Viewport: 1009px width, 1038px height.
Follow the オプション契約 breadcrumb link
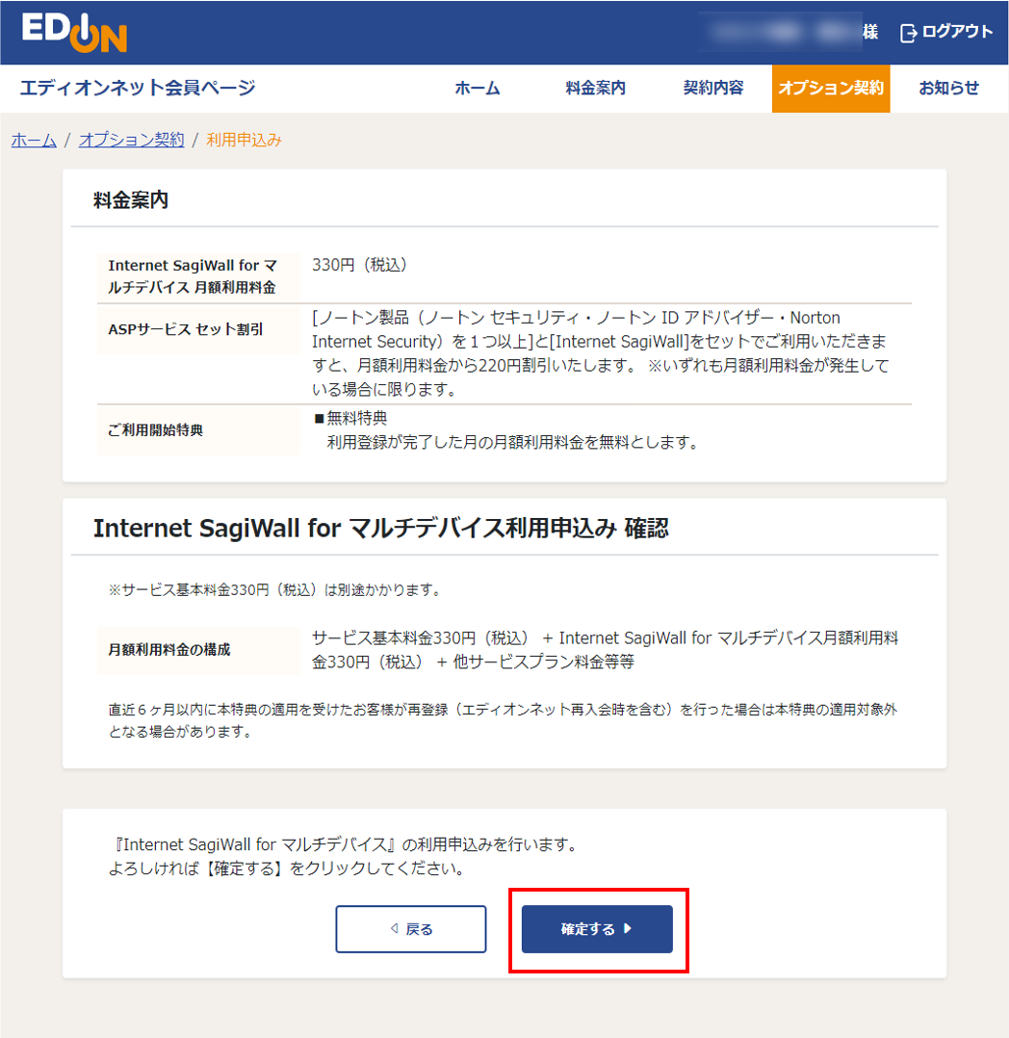click(x=131, y=140)
